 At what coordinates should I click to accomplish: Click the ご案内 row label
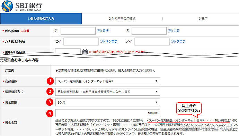9,71
